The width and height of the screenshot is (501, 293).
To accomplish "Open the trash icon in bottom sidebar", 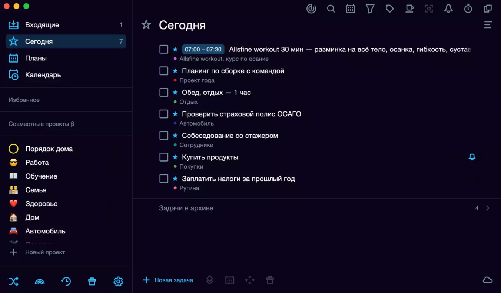I will tap(92, 282).
